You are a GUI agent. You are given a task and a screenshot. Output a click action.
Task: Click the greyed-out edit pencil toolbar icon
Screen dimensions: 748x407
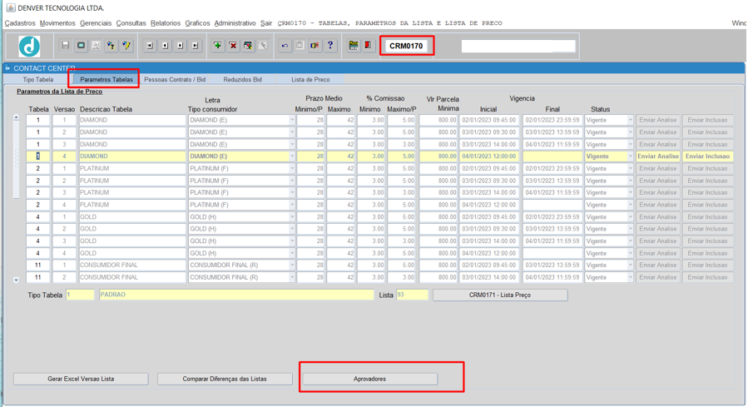tap(263, 45)
